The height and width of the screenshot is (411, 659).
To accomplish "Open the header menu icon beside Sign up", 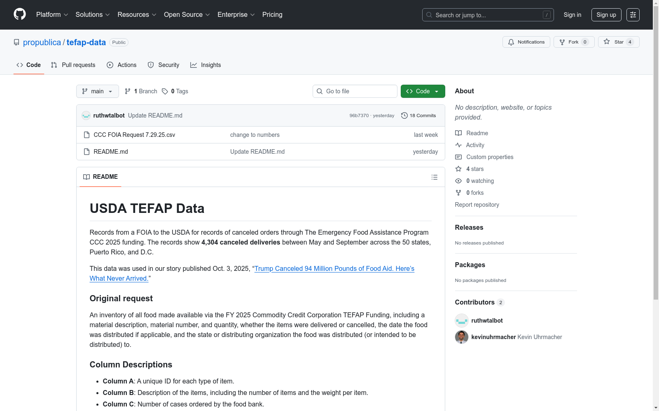I will 633,15.
